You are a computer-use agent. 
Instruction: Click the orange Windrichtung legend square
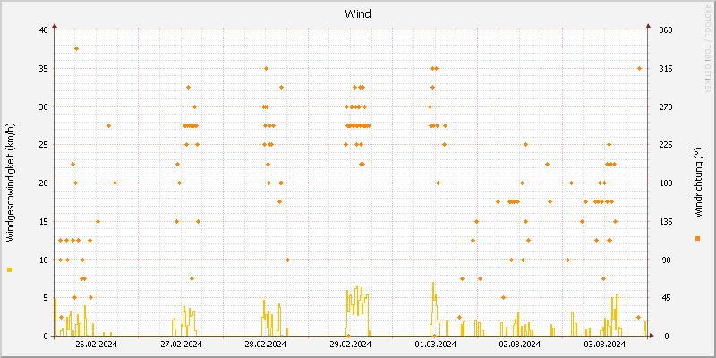pos(697,238)
